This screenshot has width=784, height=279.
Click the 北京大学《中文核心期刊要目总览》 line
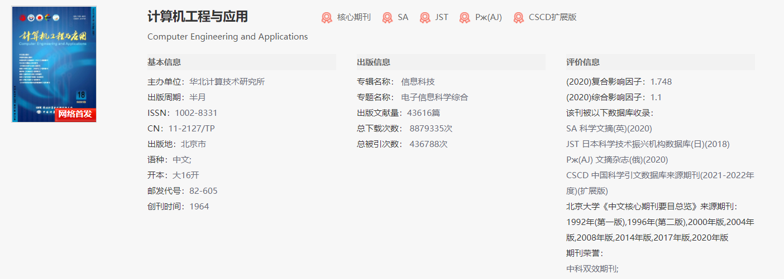pyautogui.click(x=652, y=207)
